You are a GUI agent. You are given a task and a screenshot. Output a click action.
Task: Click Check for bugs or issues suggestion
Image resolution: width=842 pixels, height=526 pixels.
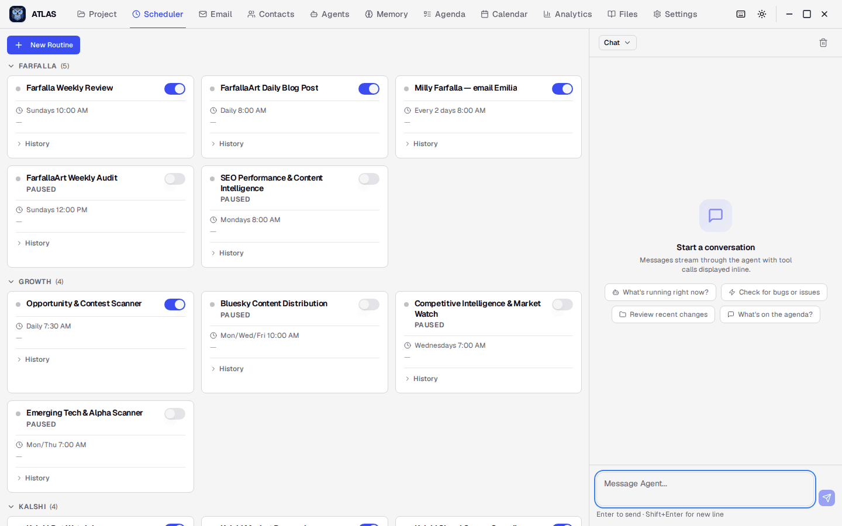pos(774,292)
